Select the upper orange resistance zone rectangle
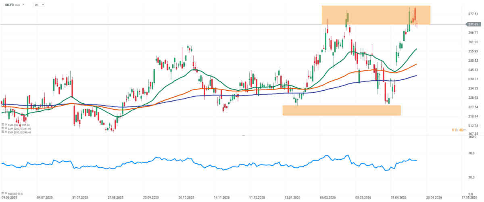Image resolution: width=484 pixels, height=202 pixels. [376, 15]
